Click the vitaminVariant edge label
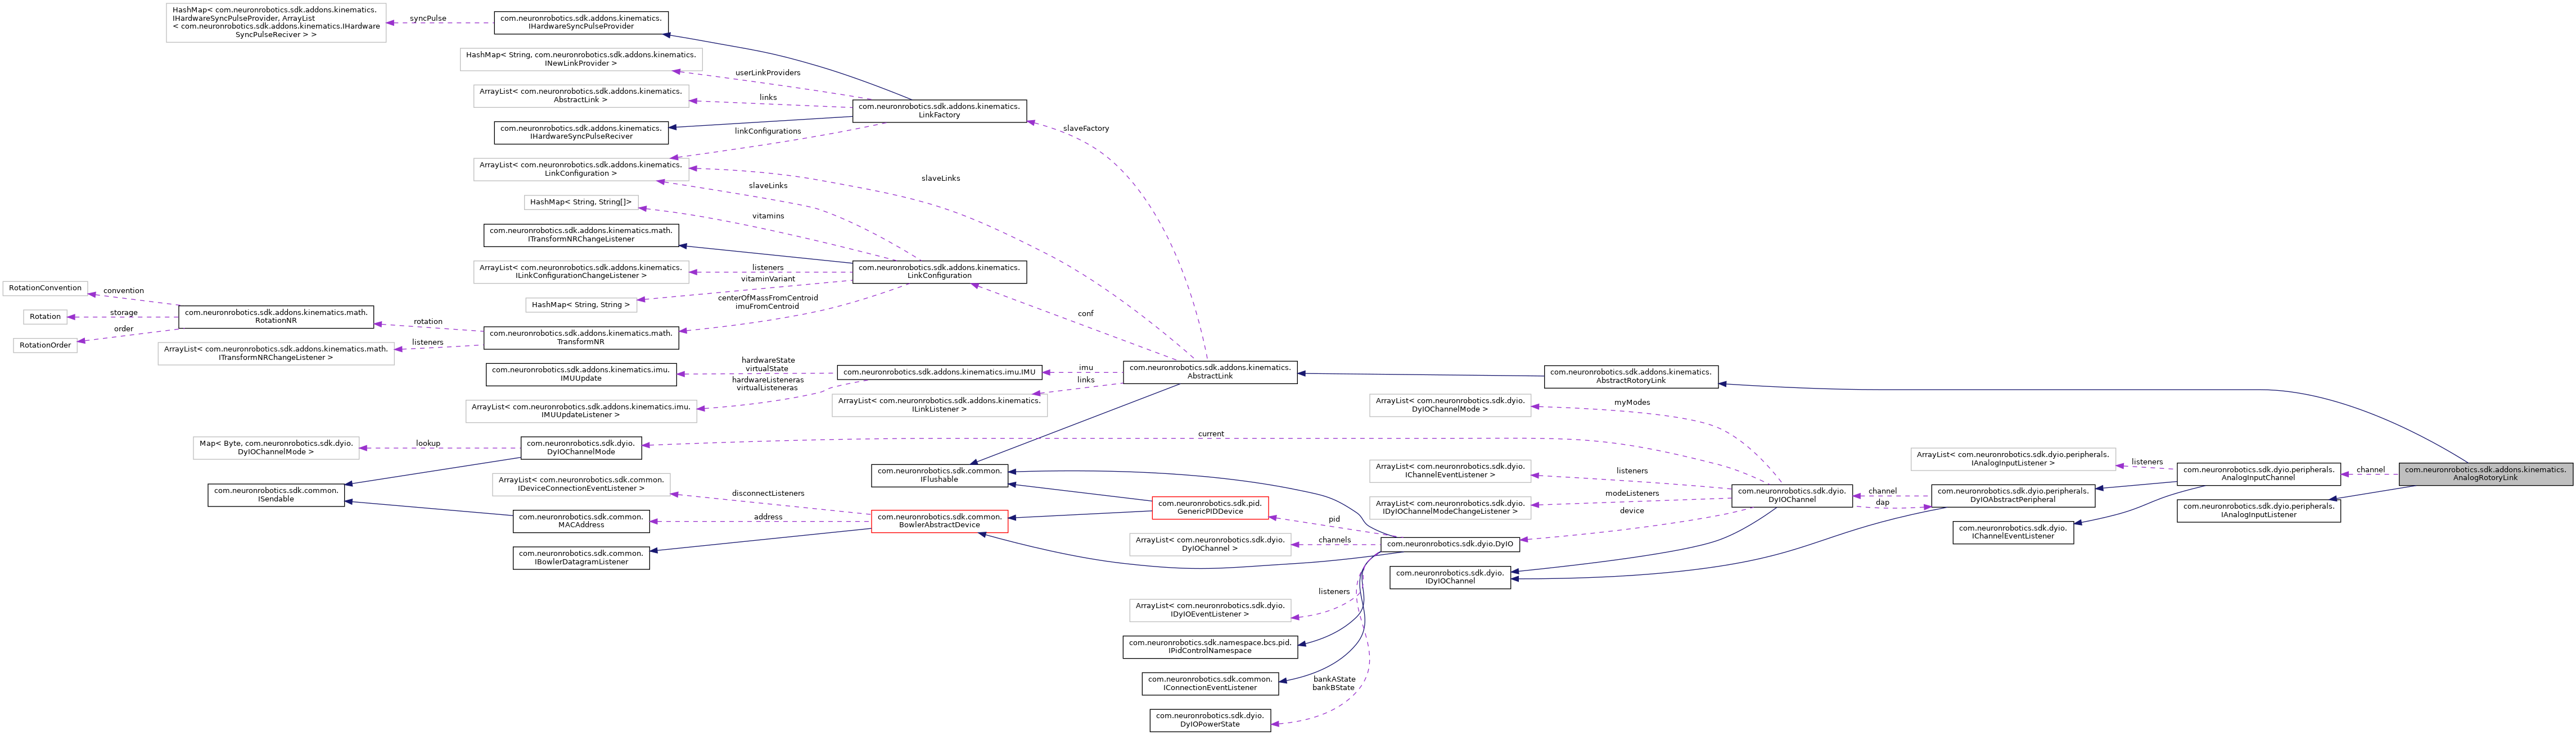This screenshot has height=735, width=2576. (767, 280)
